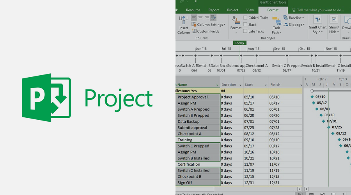The width and height of the screenshot is (351, 195).
Task: Expand the Baseline dropdown
Action: point(294,18)
